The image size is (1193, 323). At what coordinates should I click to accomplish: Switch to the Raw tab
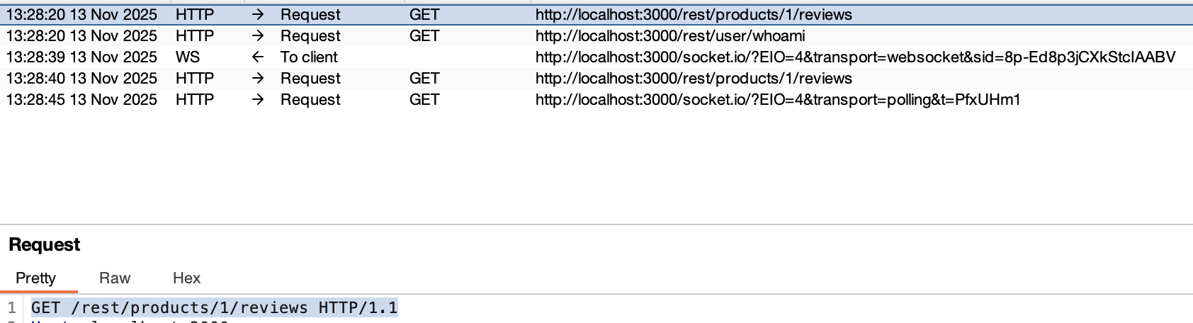[115, 278]
